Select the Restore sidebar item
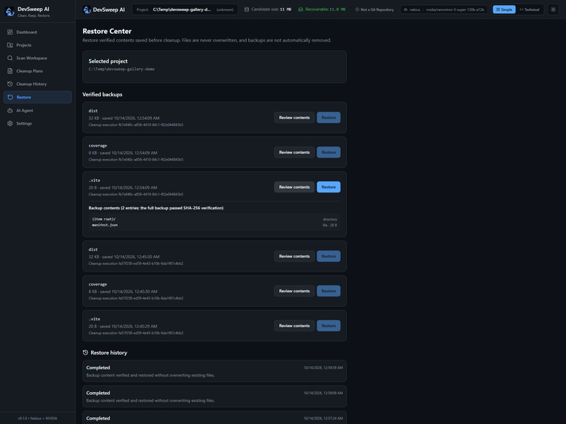 38,98
